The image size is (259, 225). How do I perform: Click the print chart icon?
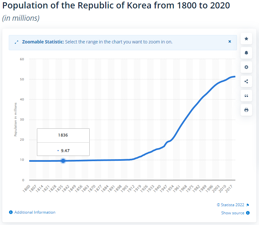pos(246,110)
